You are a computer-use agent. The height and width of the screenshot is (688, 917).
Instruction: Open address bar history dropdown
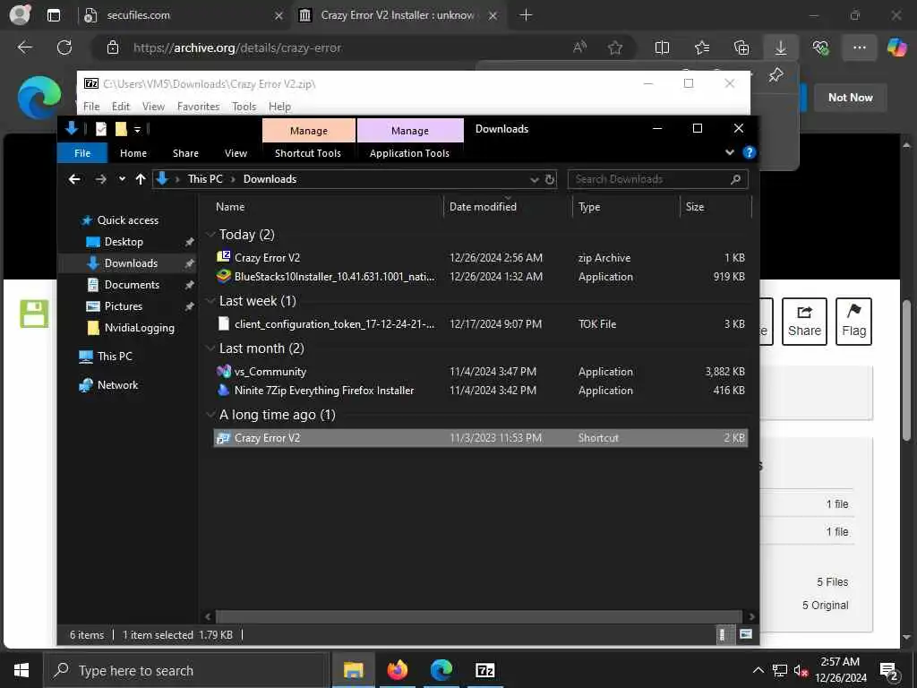(x=534, y=179)
